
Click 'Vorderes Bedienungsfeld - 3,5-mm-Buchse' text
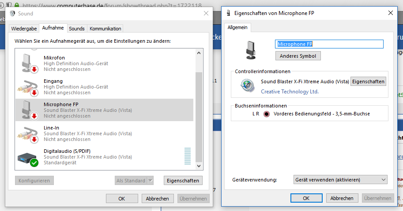coord(321,114)
